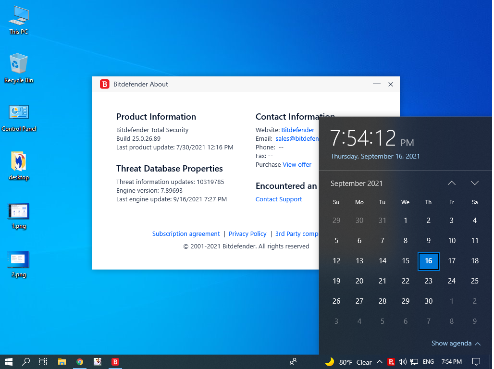494x369 pixels.
Task: Select the desktop folder icon
Action: click(x=19, y=166)
